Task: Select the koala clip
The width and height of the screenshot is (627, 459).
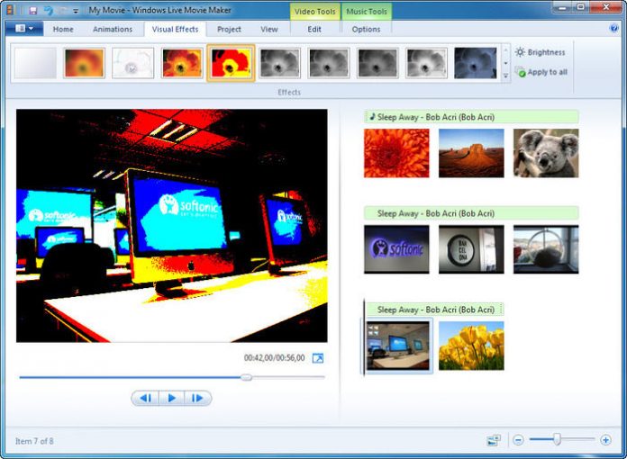Action: click(x=546, y=153)
